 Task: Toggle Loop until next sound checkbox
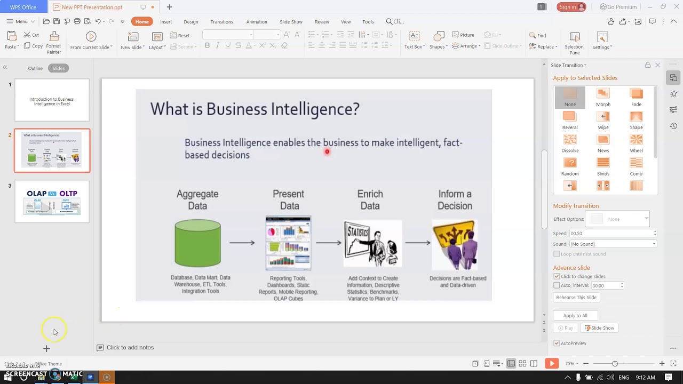point(557,254)
